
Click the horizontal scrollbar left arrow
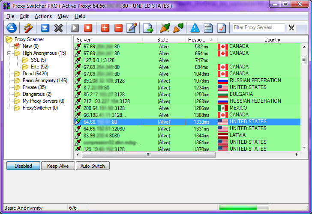pos(78,155)
